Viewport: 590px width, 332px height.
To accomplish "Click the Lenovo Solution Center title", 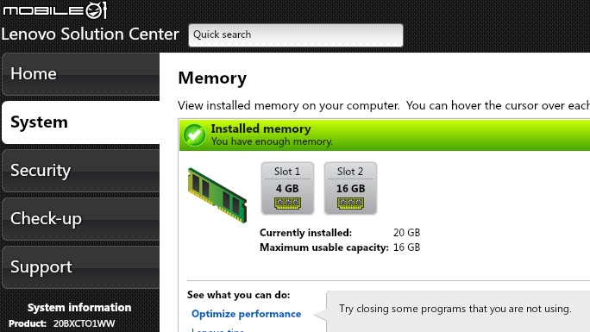I will pos(90,34).
